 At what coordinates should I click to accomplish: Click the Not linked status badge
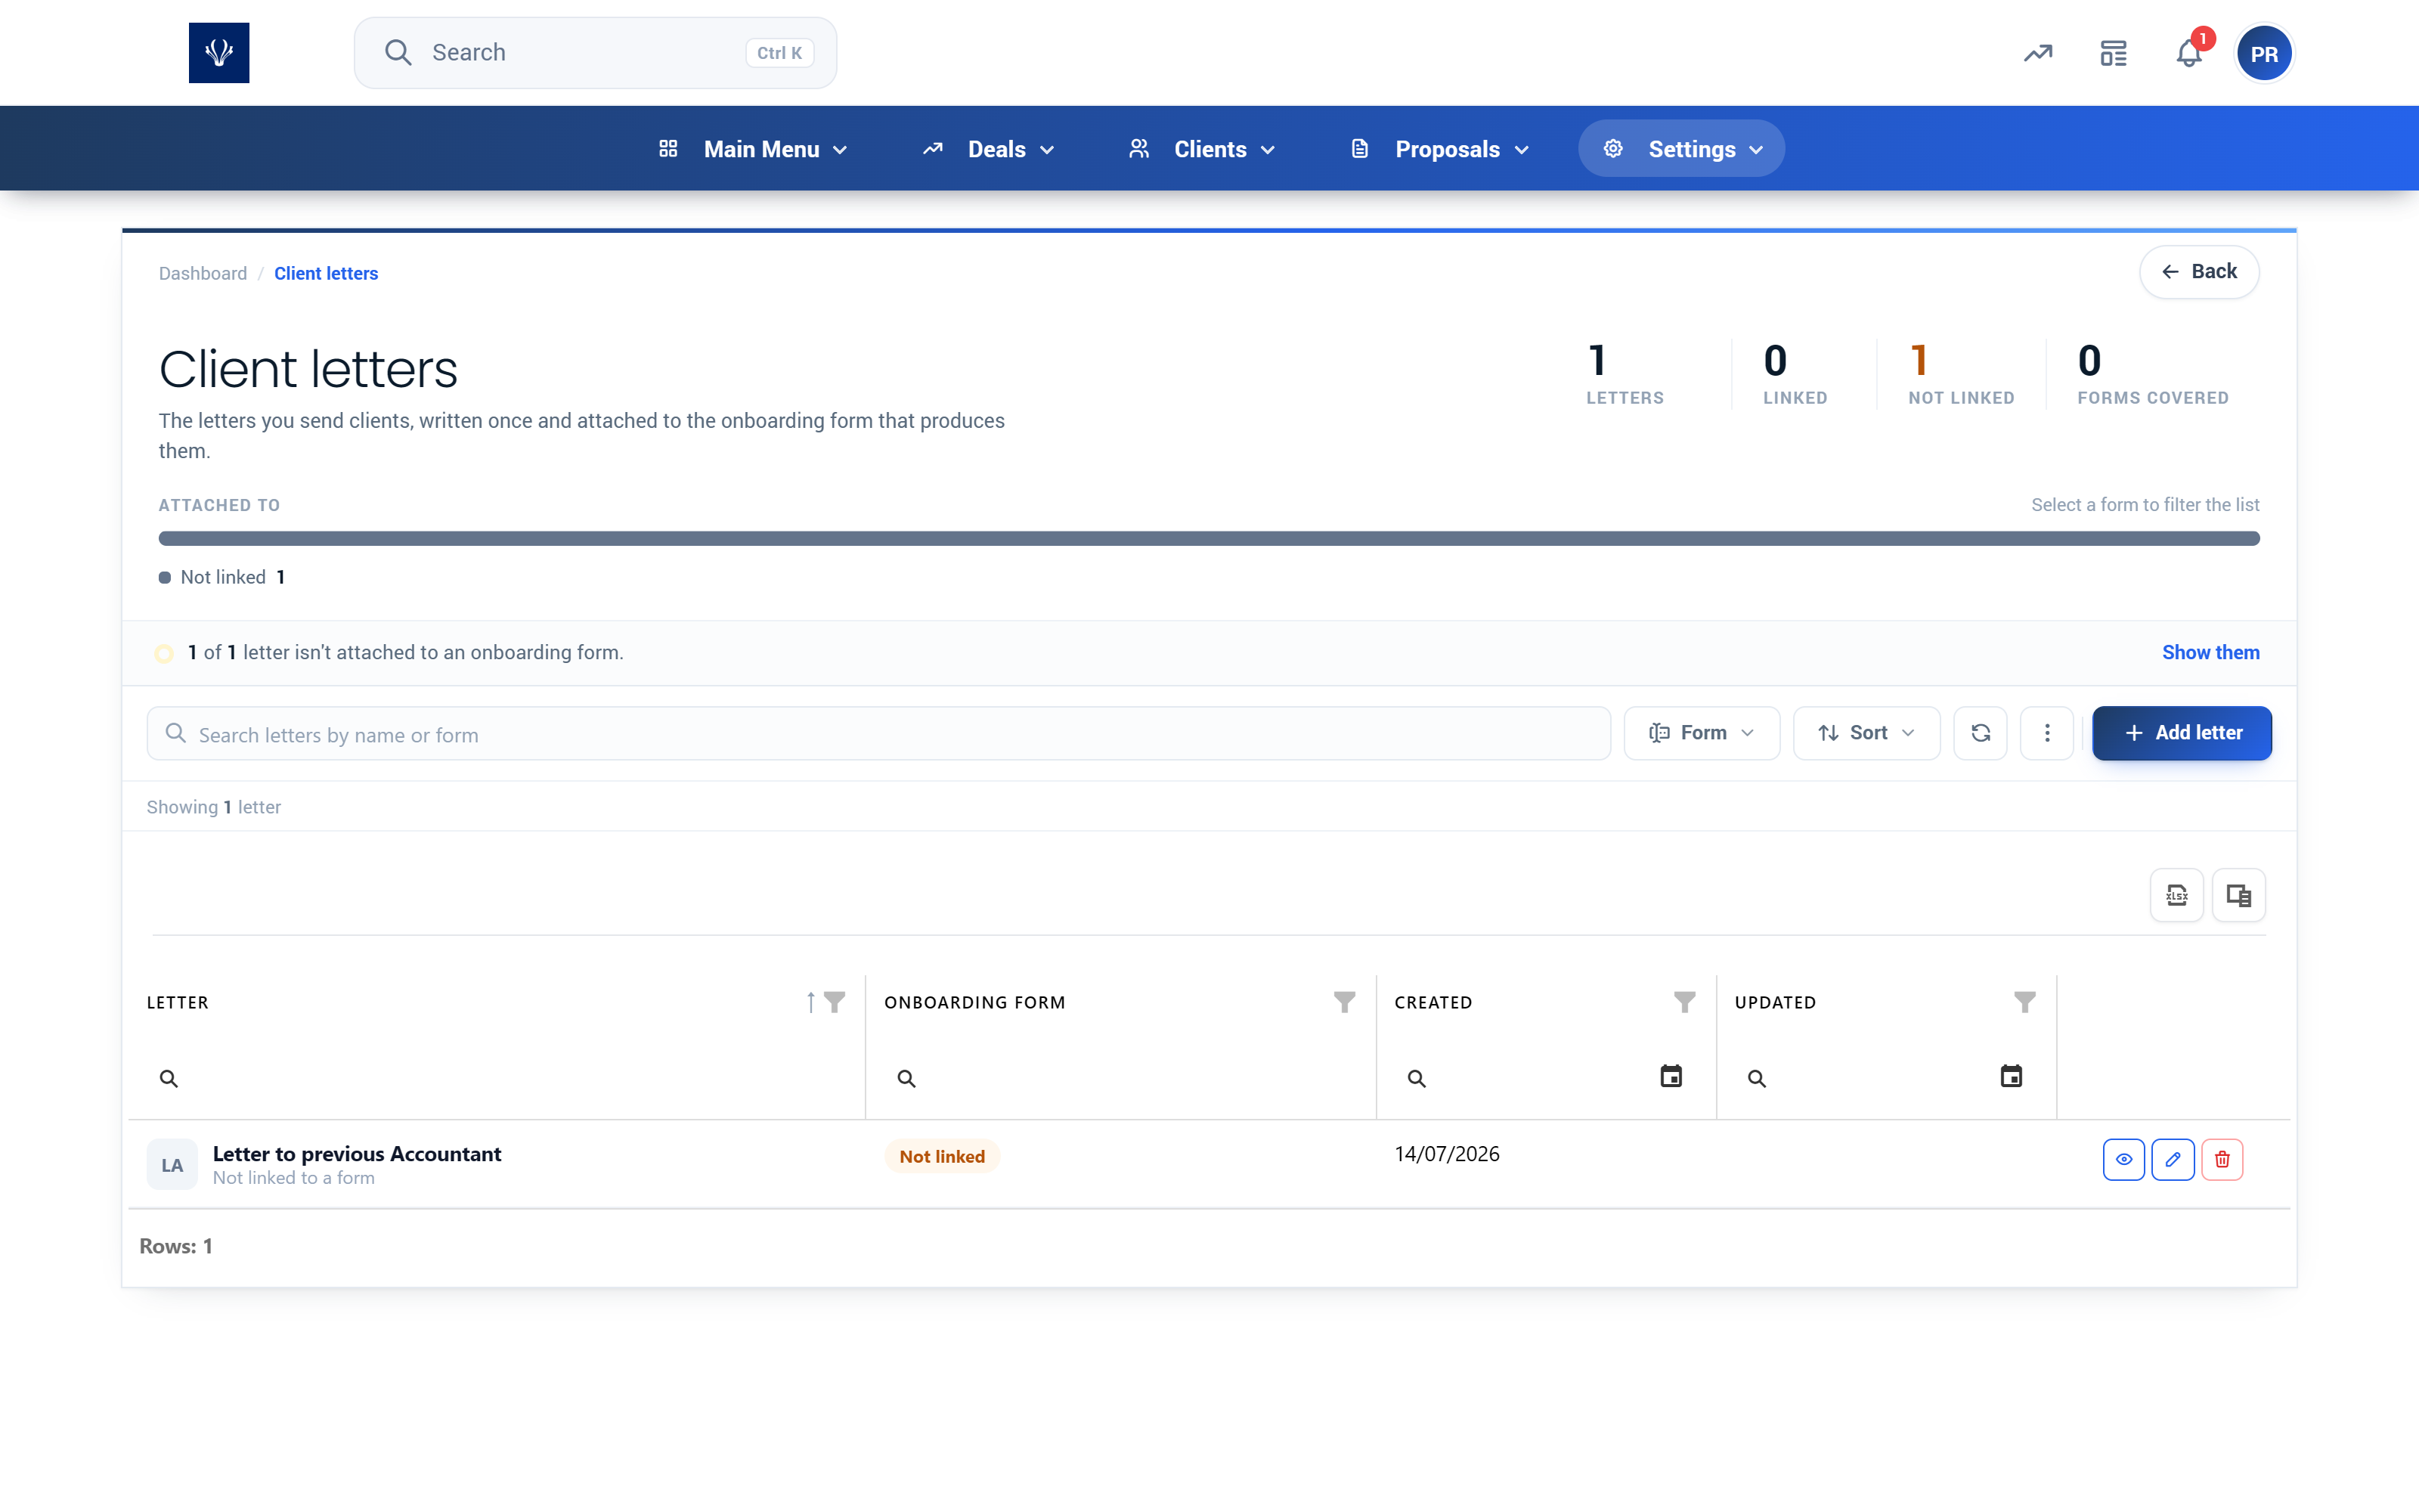pyautogui.click(x=942, y=1156)
